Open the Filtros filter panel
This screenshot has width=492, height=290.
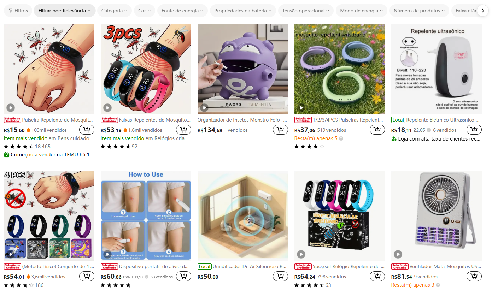click(18, 11)
